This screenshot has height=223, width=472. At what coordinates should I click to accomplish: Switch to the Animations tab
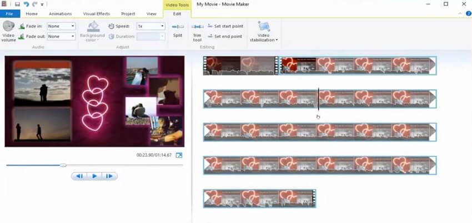pos(60,14)
